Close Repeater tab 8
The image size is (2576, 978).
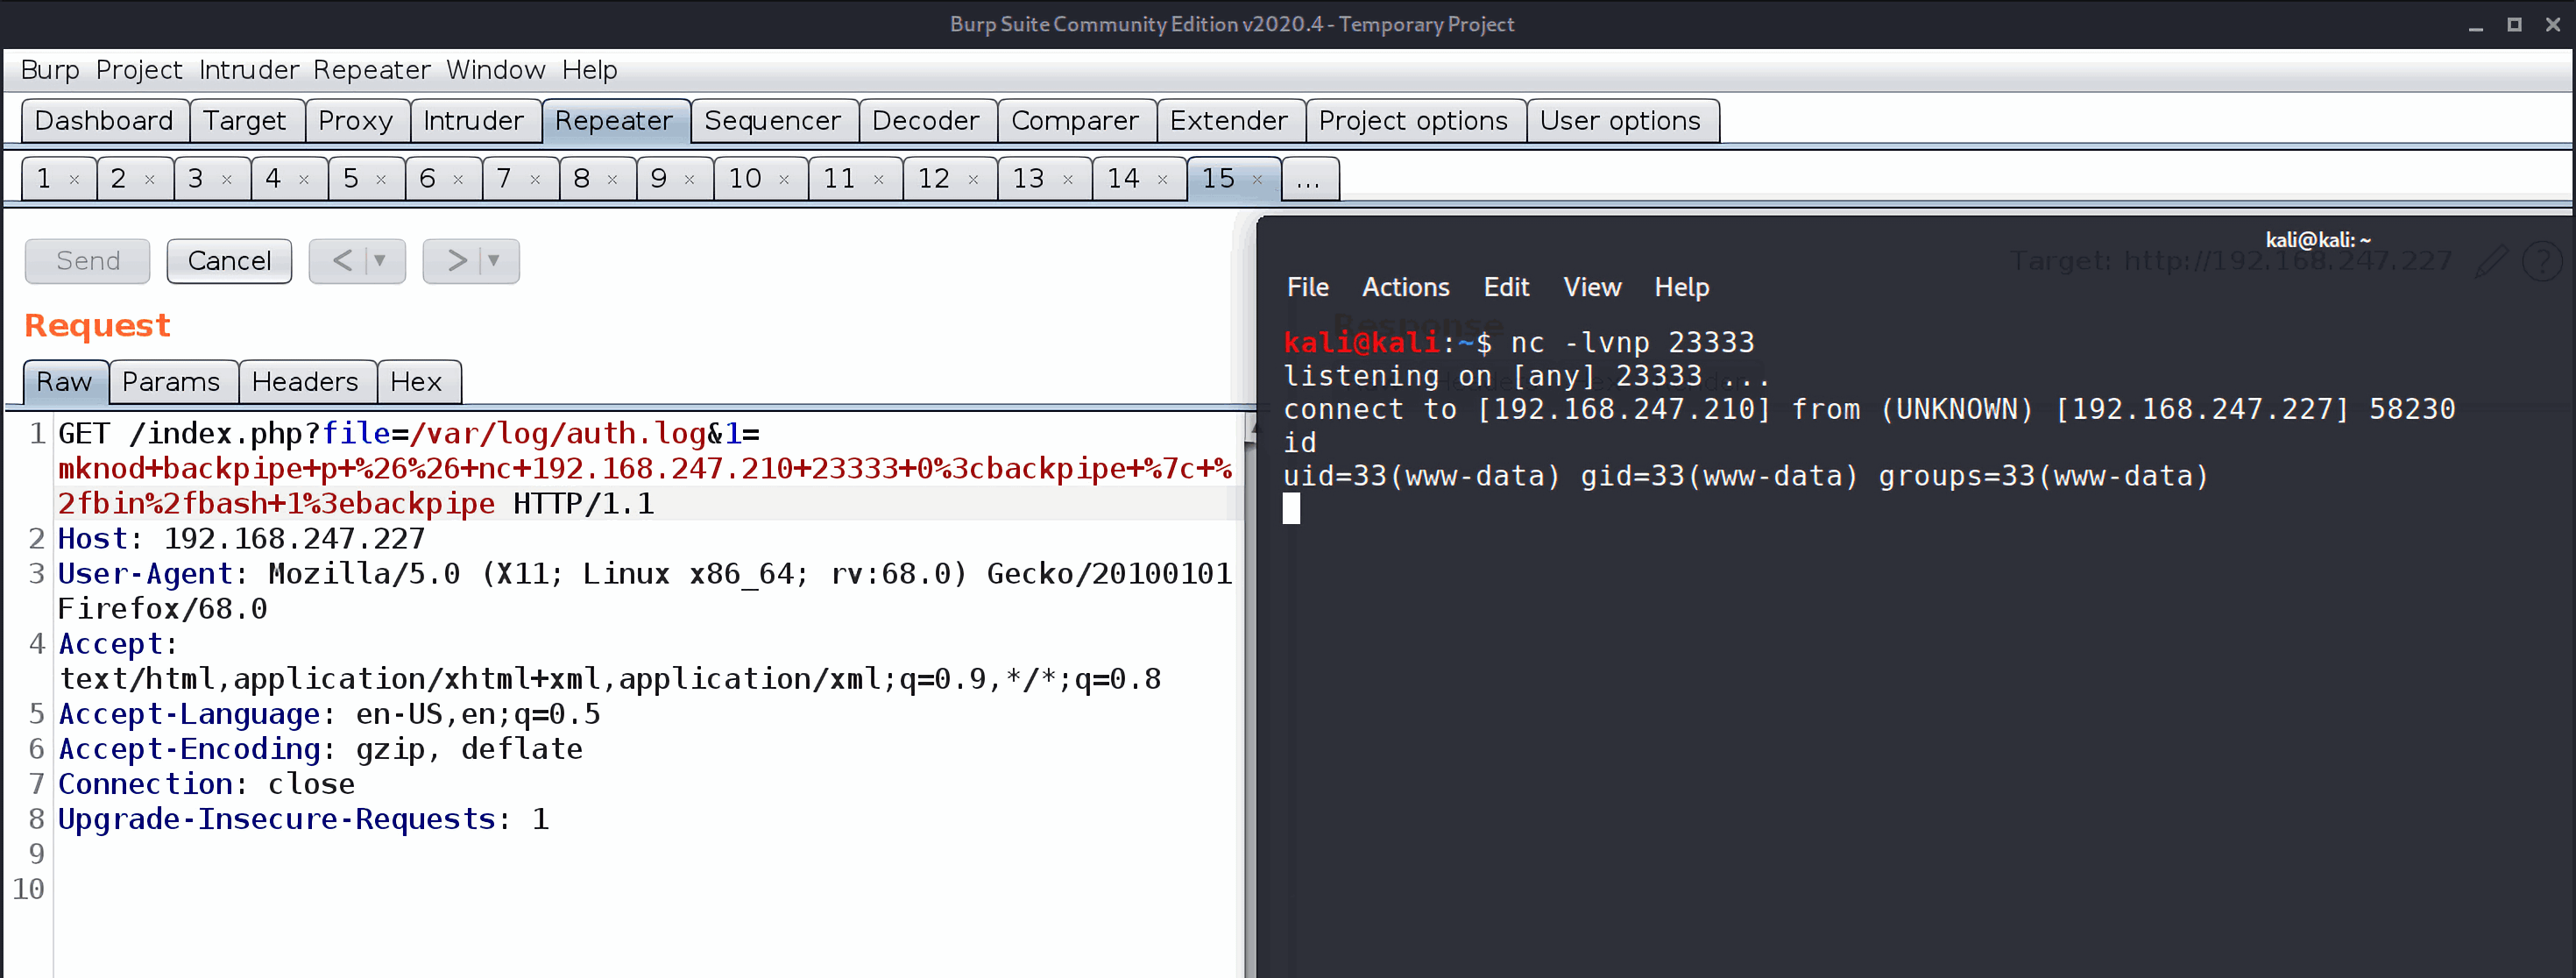(x=612, y=180)
